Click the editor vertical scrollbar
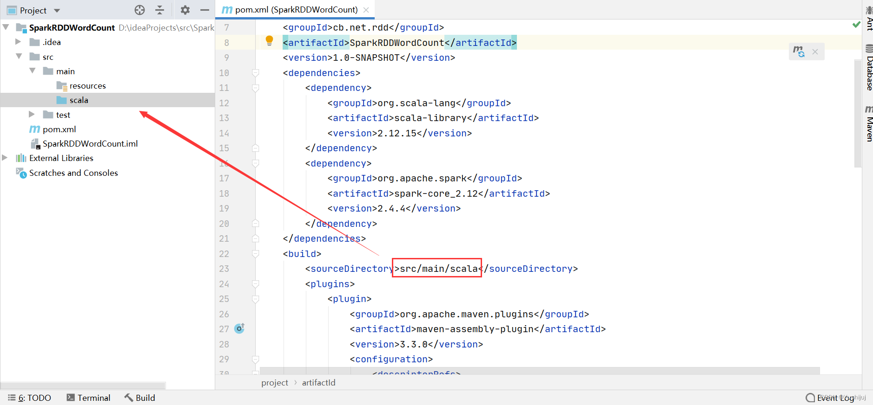Viewport: 873px width, 405px height. (x=858, y=113)
